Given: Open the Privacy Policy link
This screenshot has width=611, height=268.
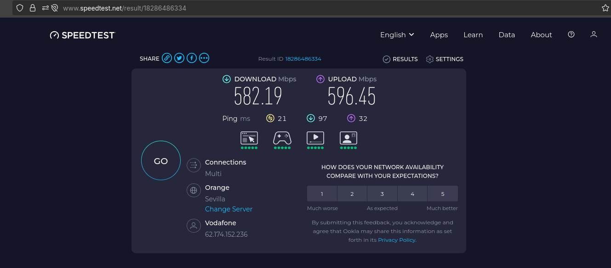Looking at the screenshot, I should (x=396, y=240).
